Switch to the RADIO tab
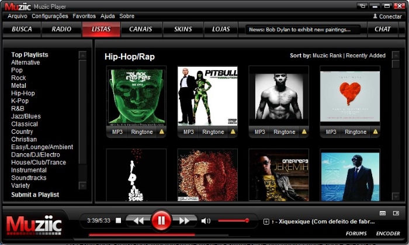Image resolution: width=409 pixels, height=245 pixels. pyautogui.click(x=61, y=29)
